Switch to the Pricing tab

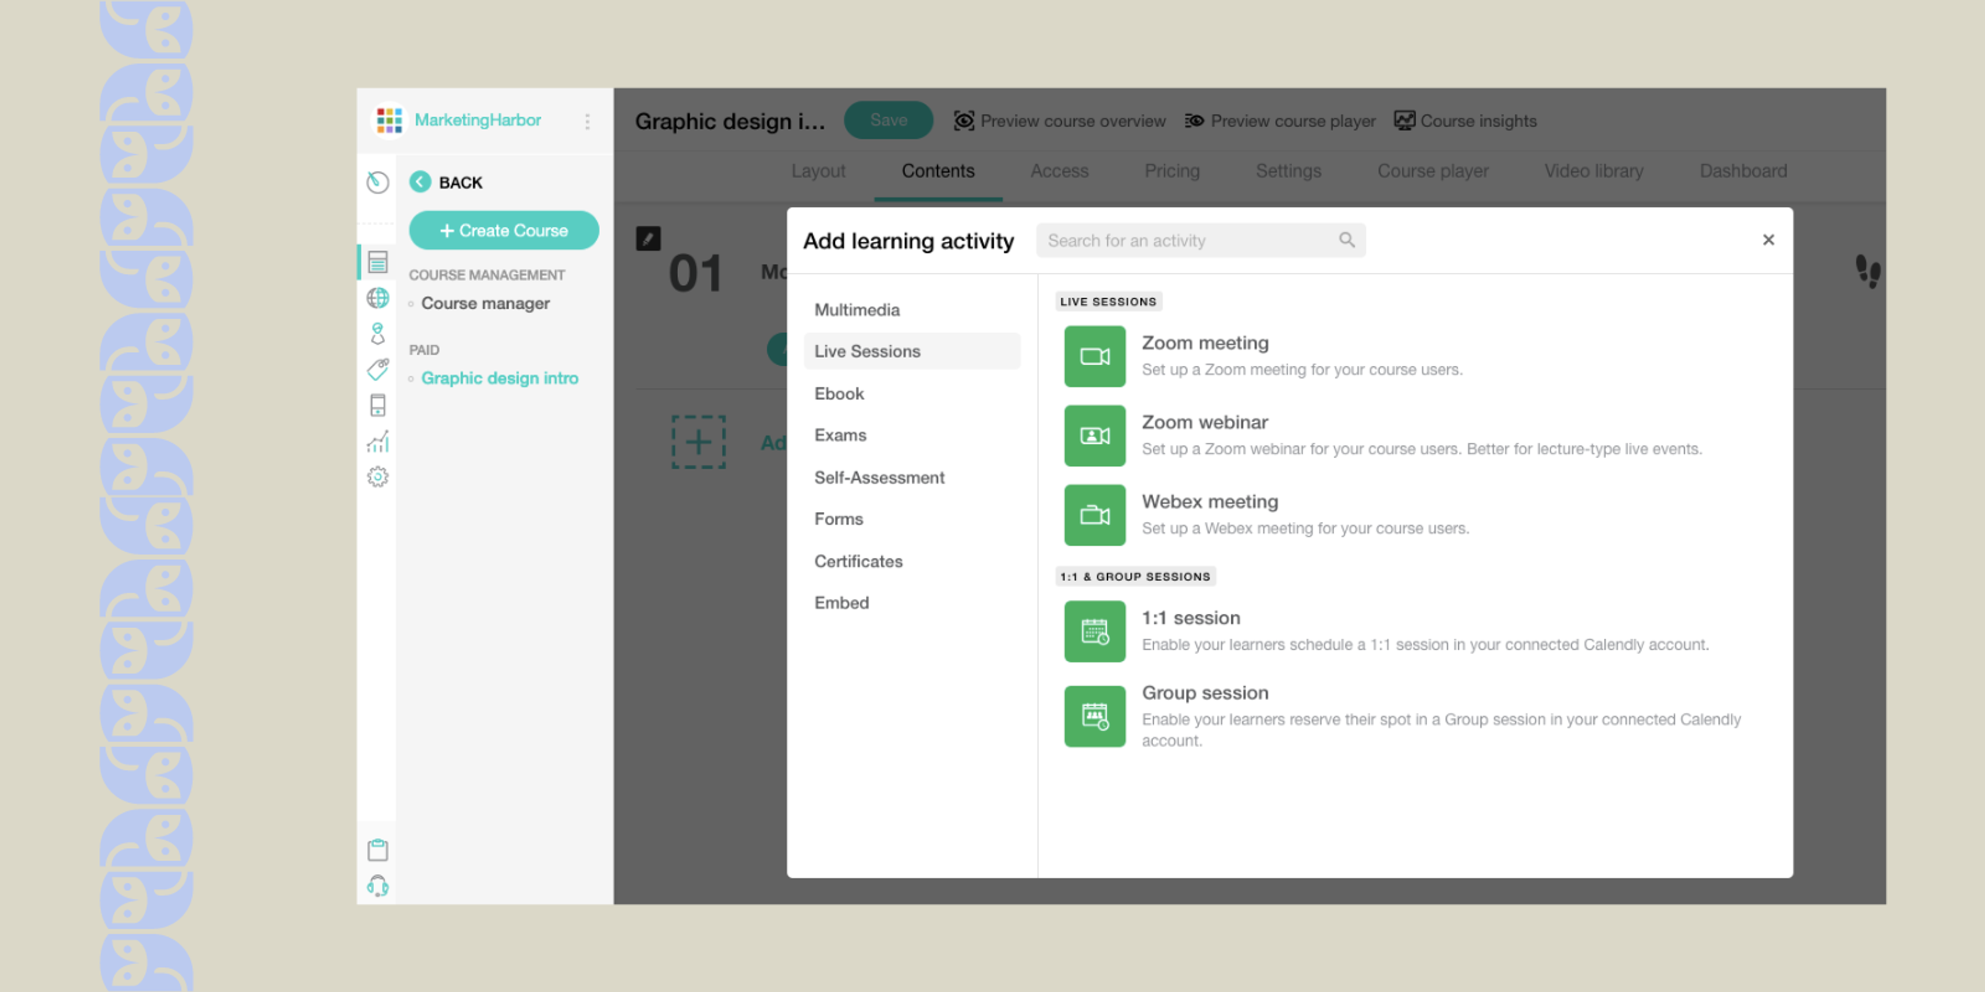click(1171, 171)
